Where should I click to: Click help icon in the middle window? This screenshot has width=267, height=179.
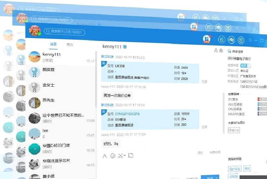point(228,28)
